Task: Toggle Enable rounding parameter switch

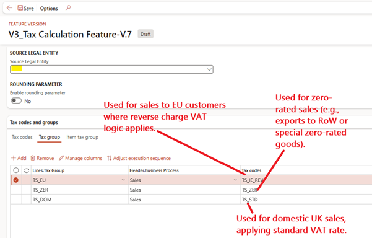Action: [x=16, y=100]
